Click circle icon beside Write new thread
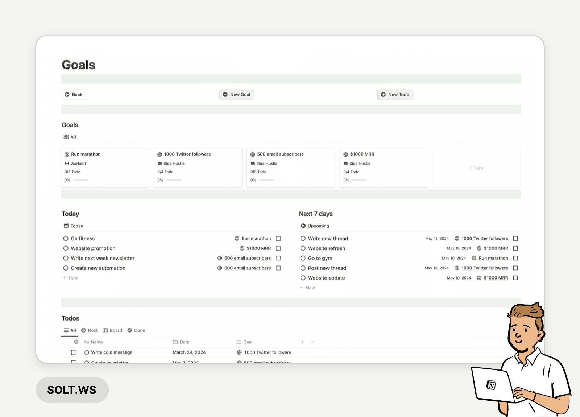Screen dimensions: 580x417 303,239
